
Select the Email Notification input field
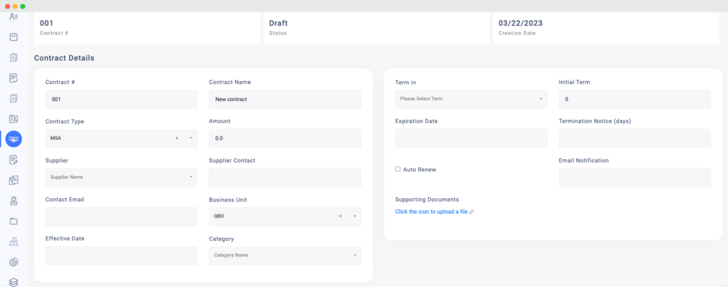[x=634, y=178]
